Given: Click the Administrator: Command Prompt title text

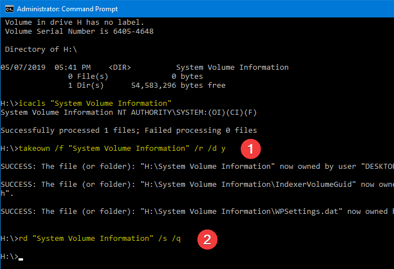Looking at the screenshot, I should click(67, 9).
